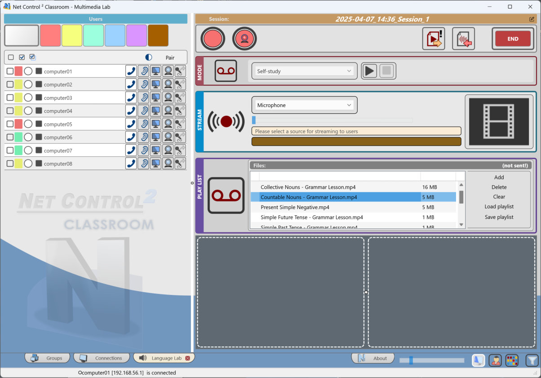This screenshot has width=541, height=378.
Task: Open the Self-study mode dropdown
Action: [x=304, y=71]
